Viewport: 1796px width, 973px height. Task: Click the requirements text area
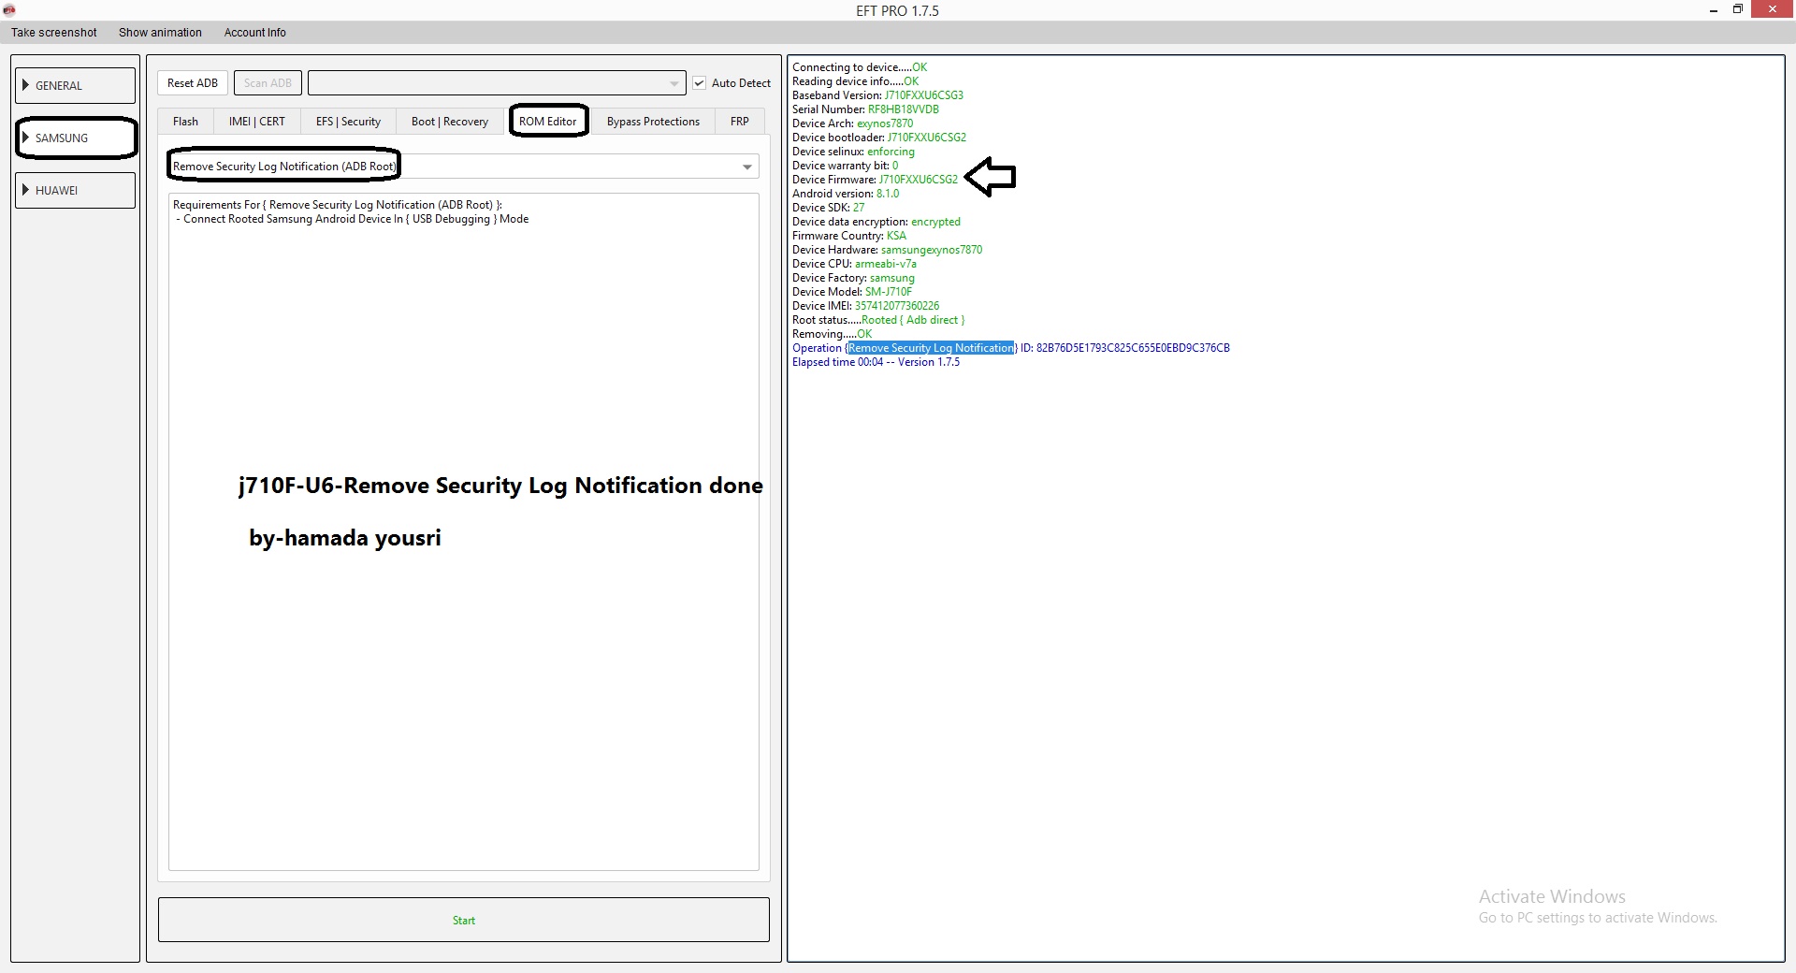pos(464,531)
